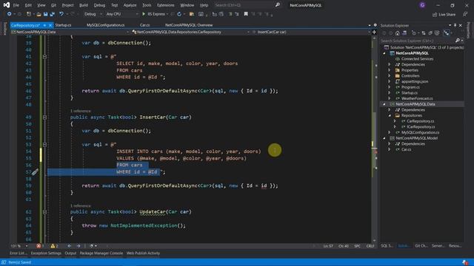Collapse the InsertCar method at line 49

tap(44, 117)
